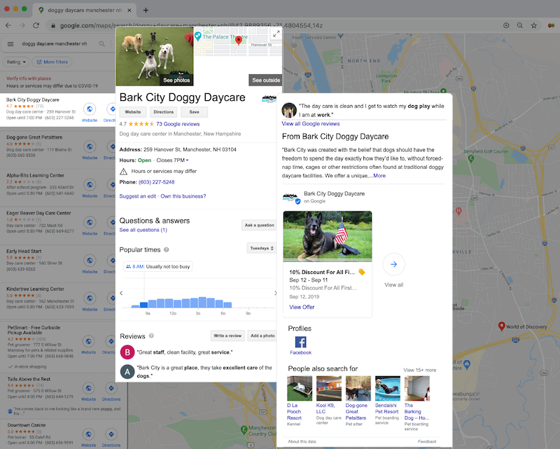The image size is (560, 449).
Task: Select the World of Discovery map pin
Action: click(502, 325)
